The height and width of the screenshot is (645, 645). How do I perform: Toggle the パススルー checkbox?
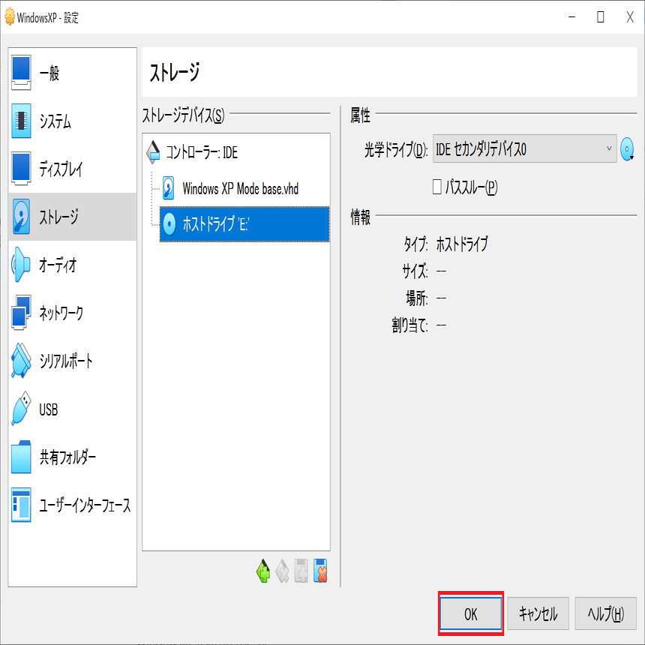click(x=437, y=187)
